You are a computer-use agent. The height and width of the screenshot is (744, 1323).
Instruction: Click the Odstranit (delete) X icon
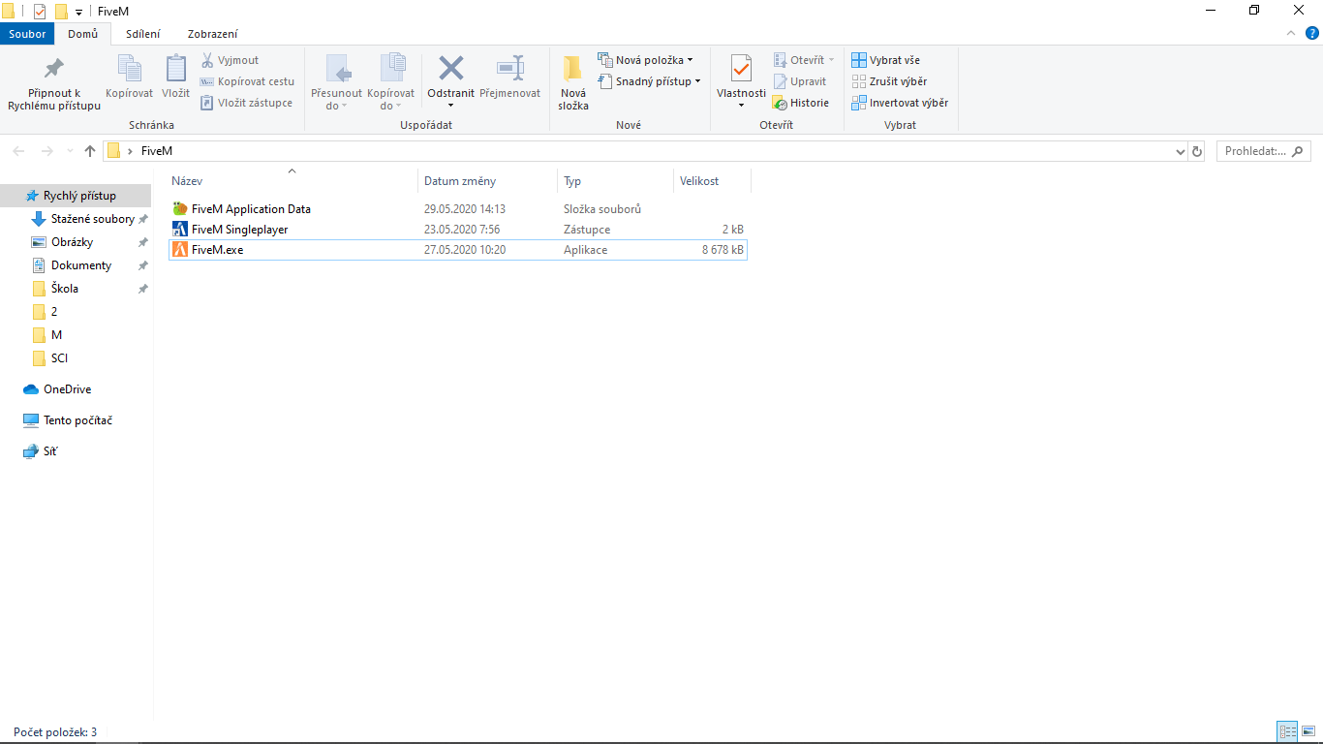[451, 68]
